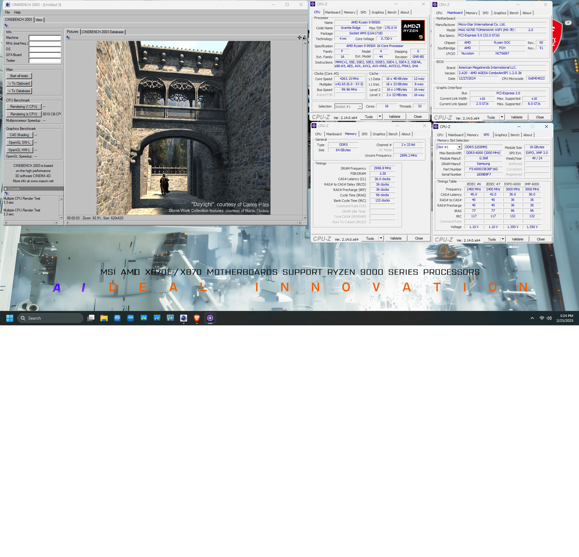Click the Cinebench sphere icon in taskbar
Image resolution: width=579 pixels, height=557 pixels.
point(184,318)
